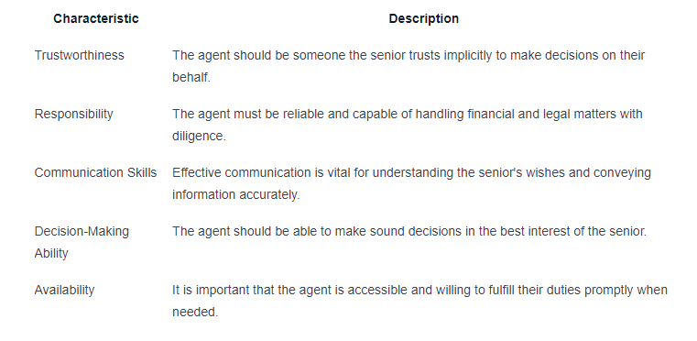This screenshot has height=341, width=697.
Task: Click the word 'Ability' under Decision-Making
Action: tap(51, 254)
